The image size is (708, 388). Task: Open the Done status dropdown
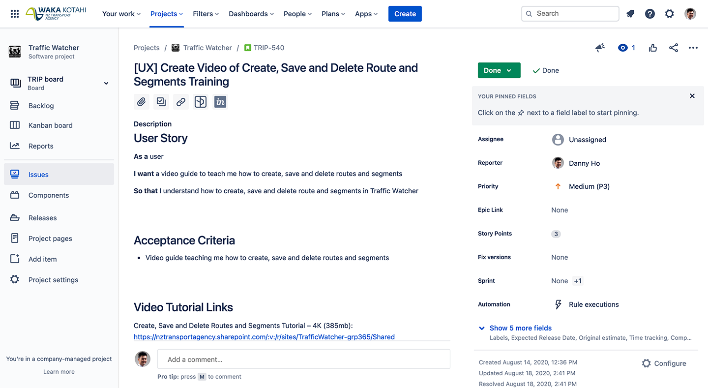tap(499, 70)
